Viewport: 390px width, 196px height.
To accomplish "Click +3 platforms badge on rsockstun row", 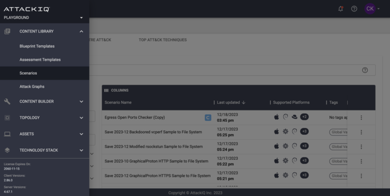I will [304, 146].
